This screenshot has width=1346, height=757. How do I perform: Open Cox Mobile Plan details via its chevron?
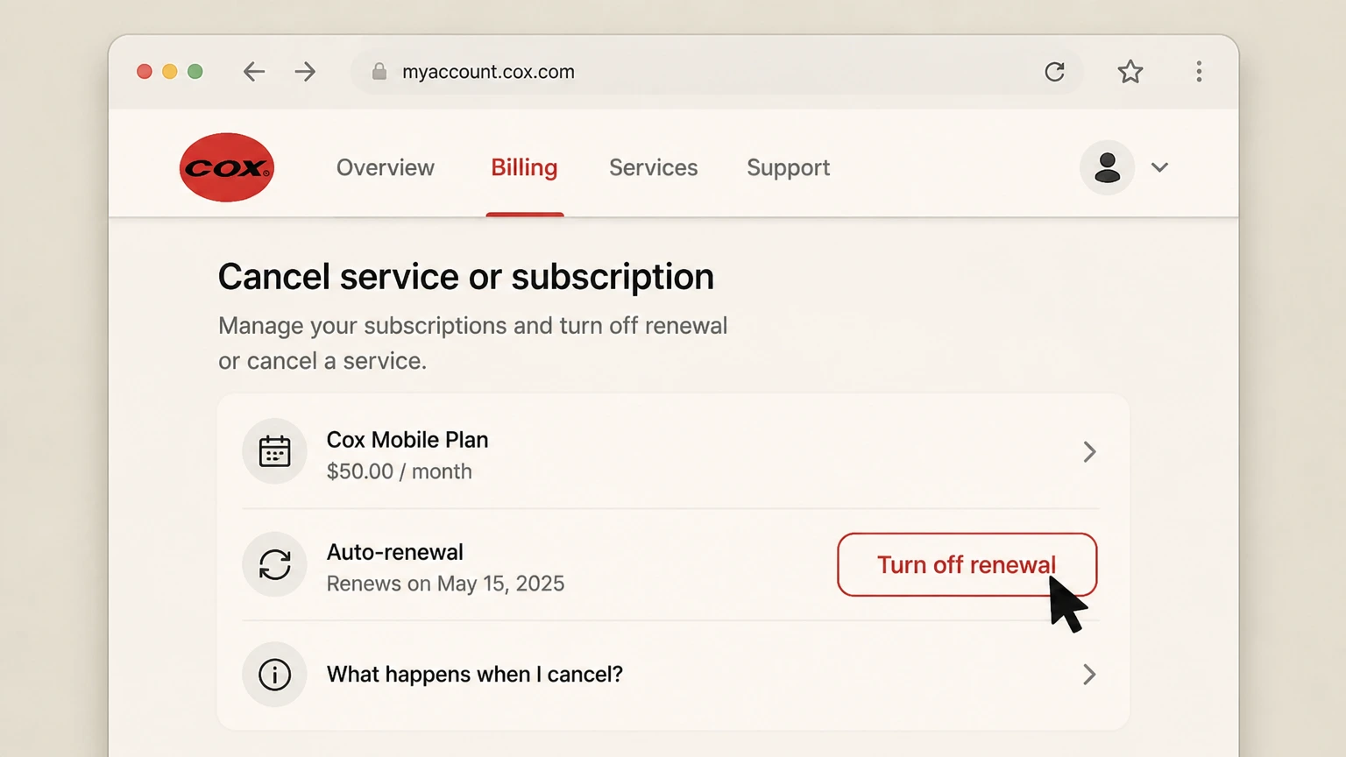point(1089,452)
